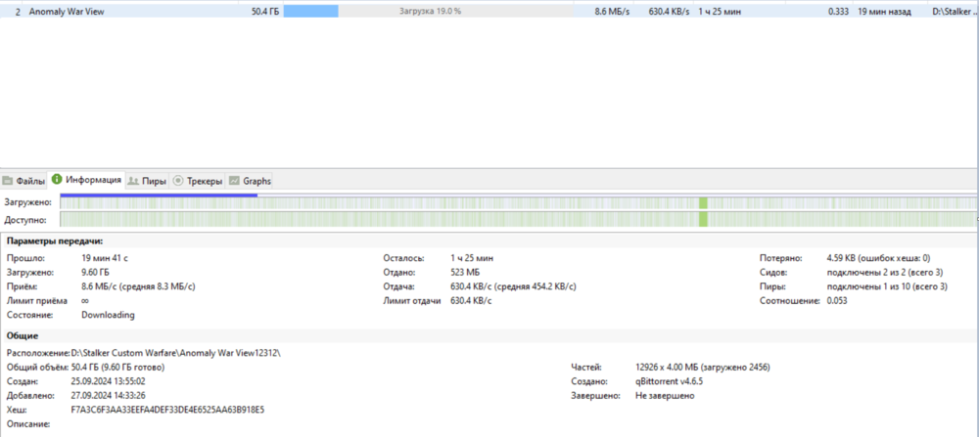Click the Завершено value Не завершено

pos(665,396)
